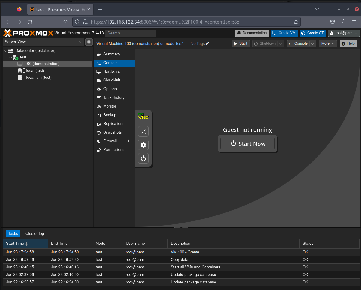Click Start button in toolbar
Image resolution: width=361 pixels, height=290 pixels.
tap(241, 44)
